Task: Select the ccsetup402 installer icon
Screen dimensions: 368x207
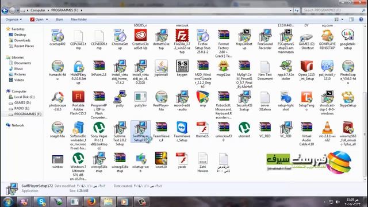Action: pos(57,35)
